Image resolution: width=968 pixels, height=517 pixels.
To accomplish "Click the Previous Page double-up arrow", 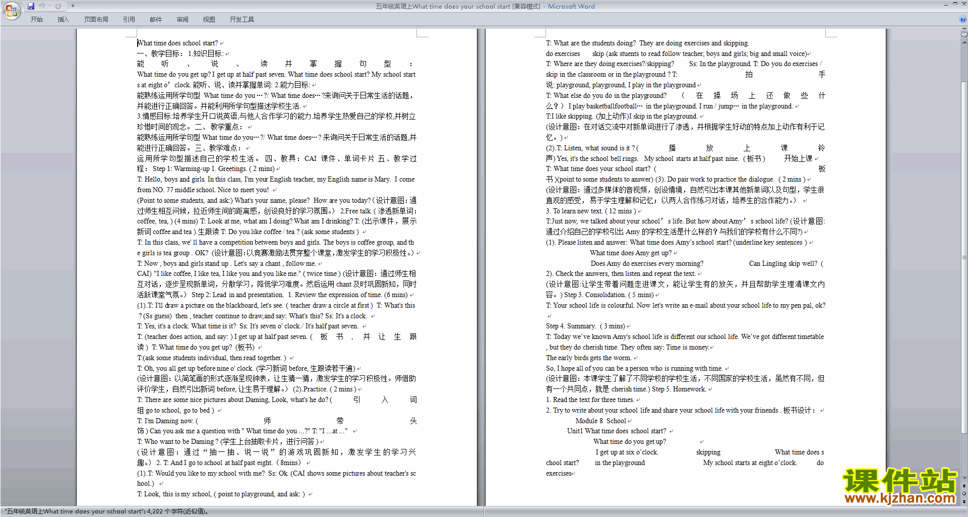I will pos(964,486).
